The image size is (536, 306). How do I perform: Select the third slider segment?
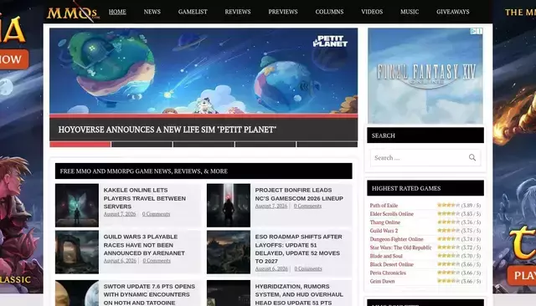(204, 145)
